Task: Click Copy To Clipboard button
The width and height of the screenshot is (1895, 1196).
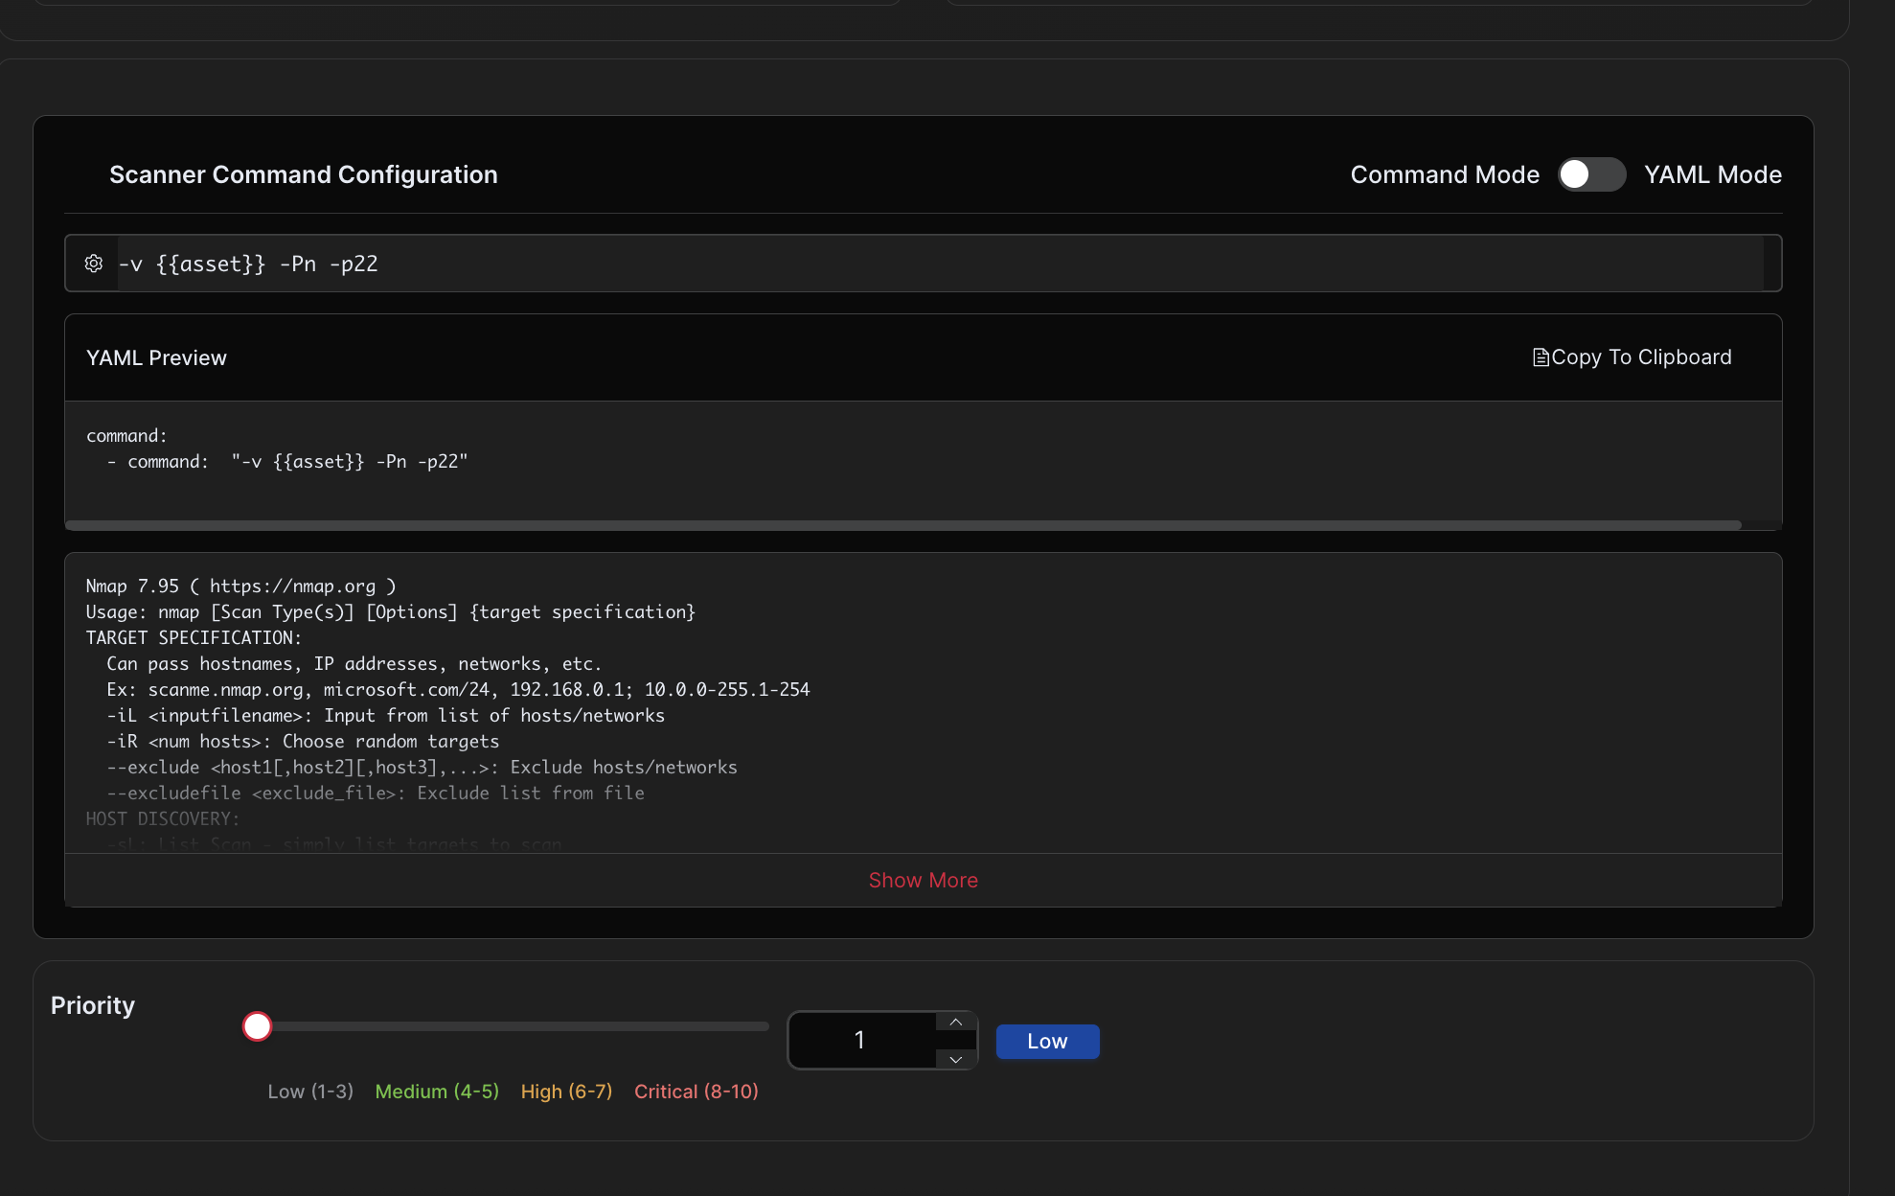Action: click(x=1632, y=357)
